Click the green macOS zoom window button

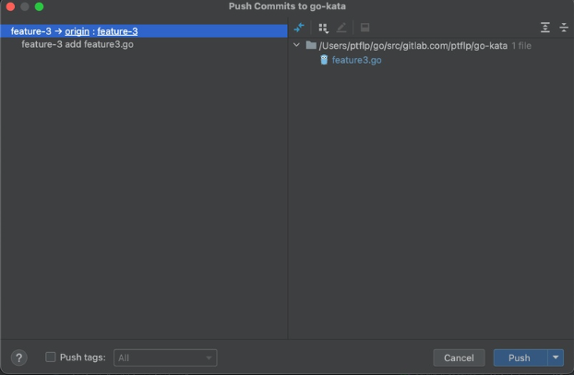point(39,6)
